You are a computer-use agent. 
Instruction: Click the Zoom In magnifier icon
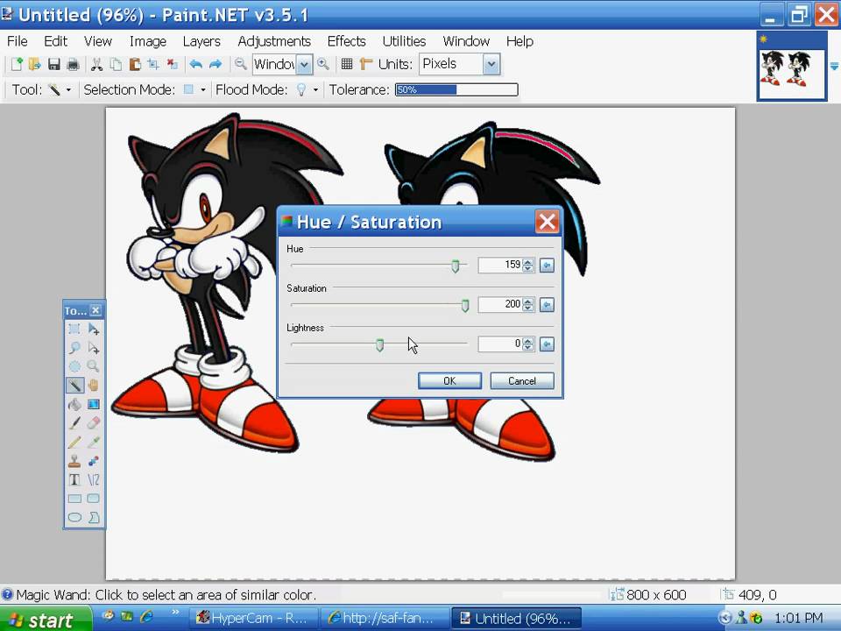click(323, 64)
